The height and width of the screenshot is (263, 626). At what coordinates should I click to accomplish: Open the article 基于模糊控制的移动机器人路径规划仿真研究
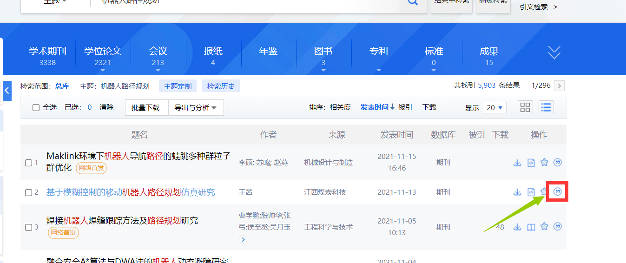(x=131, y=192)
